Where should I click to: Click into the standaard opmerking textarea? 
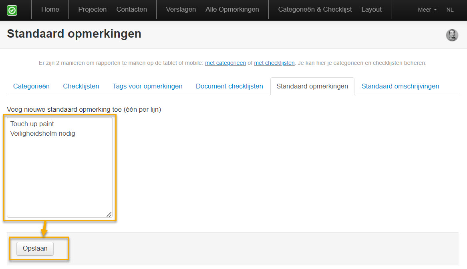point(60,167)
